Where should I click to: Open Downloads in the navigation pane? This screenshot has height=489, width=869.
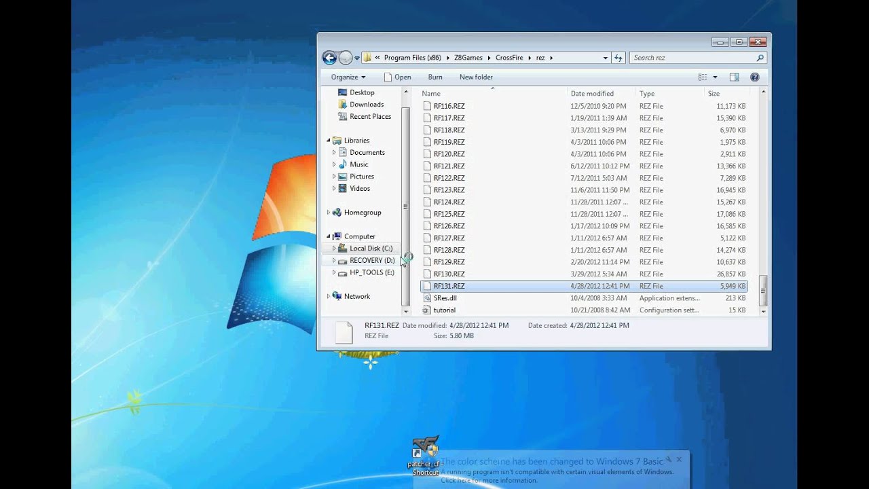[x=367, y=105]
